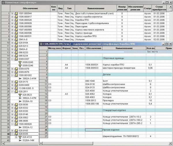Expand the 13.098.8265. 0 tree node
This screenshot has height=146, width=173.
tap(12, 88)
